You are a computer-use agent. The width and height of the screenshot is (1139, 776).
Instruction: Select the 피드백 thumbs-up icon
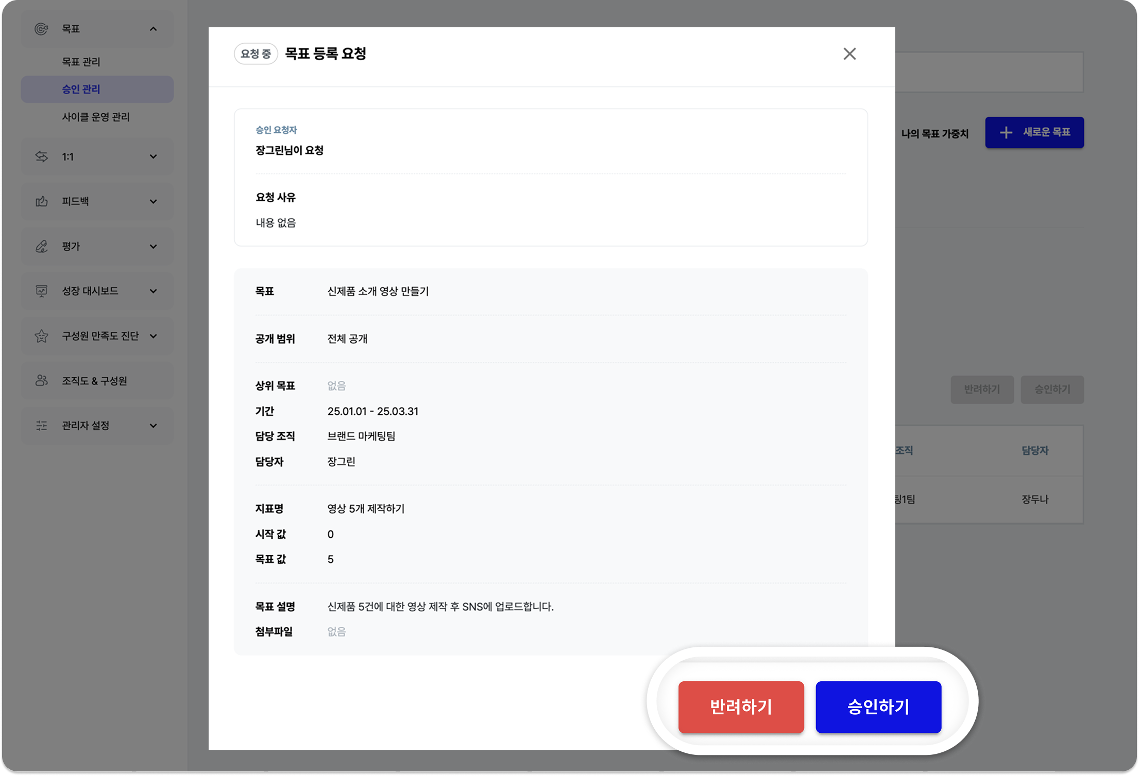42,201
